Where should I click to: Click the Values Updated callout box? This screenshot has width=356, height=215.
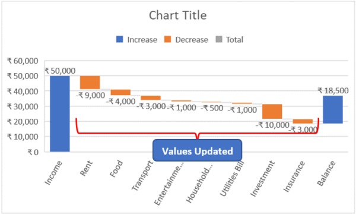[x=198, y=150]
